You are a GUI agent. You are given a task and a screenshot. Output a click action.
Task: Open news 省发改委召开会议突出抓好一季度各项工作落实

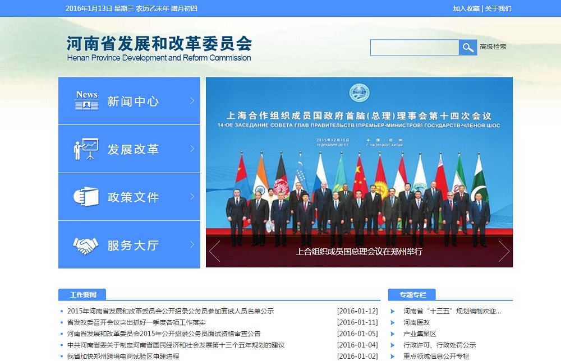click(136, 323)
